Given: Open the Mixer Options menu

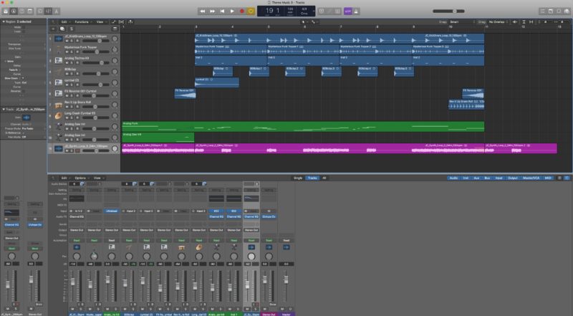Looking at the screenshot, I should click(x=81, y=178).
